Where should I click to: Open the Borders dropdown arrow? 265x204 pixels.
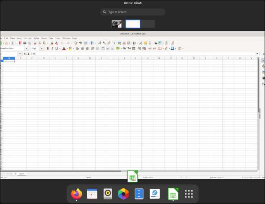[163, 49]
